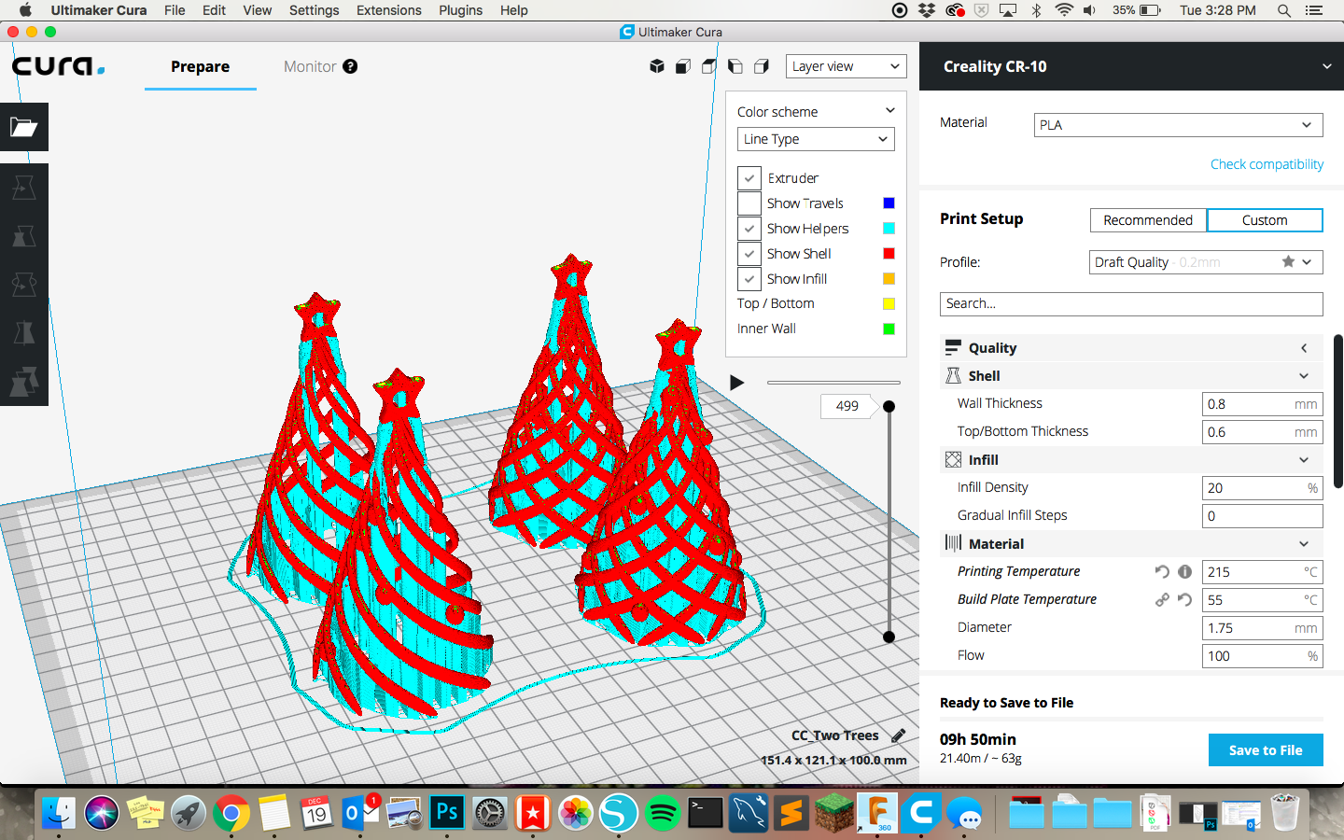Disable the Show Infill checkbox
This screenshot has width=1344, height=840.
click(x=749, y=278)
